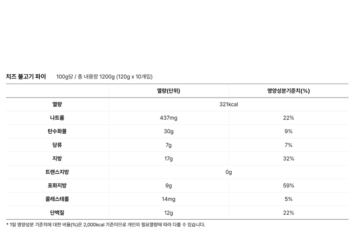Select the 30g carbohydrate value

click(x=168, y=131)
